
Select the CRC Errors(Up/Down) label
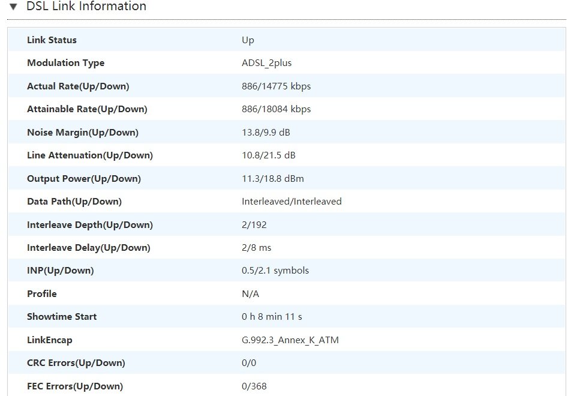pyautogui.click(x=76, y=363)
